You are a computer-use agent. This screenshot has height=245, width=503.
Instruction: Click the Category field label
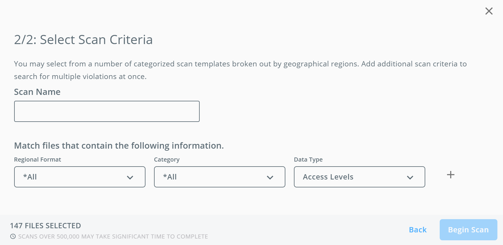(x=167, y=160)
